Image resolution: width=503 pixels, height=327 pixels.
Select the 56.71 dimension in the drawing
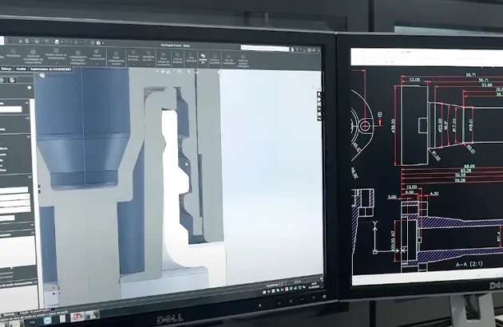tap(483, 80)
